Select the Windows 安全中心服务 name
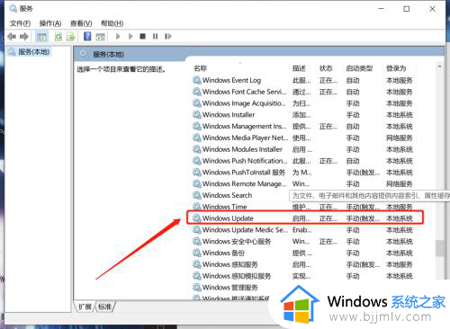The image size is (450, 329). [237, 242]
